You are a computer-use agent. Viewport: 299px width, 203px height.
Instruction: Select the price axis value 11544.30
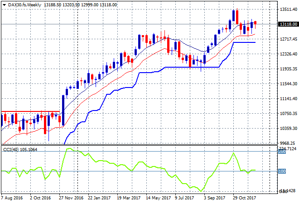289,83
